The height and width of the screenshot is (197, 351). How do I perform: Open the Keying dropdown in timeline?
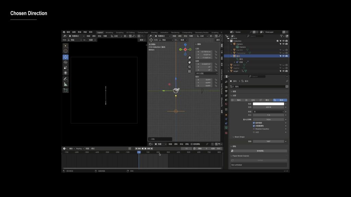click(x=80, y=149)
